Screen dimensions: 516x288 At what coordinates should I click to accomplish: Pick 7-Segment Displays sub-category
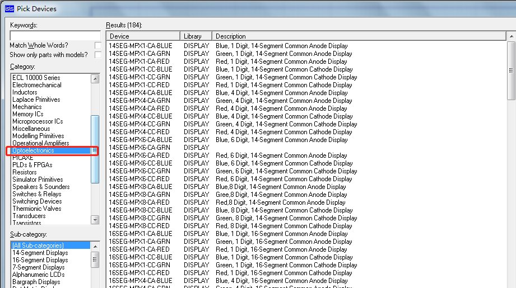38,267
